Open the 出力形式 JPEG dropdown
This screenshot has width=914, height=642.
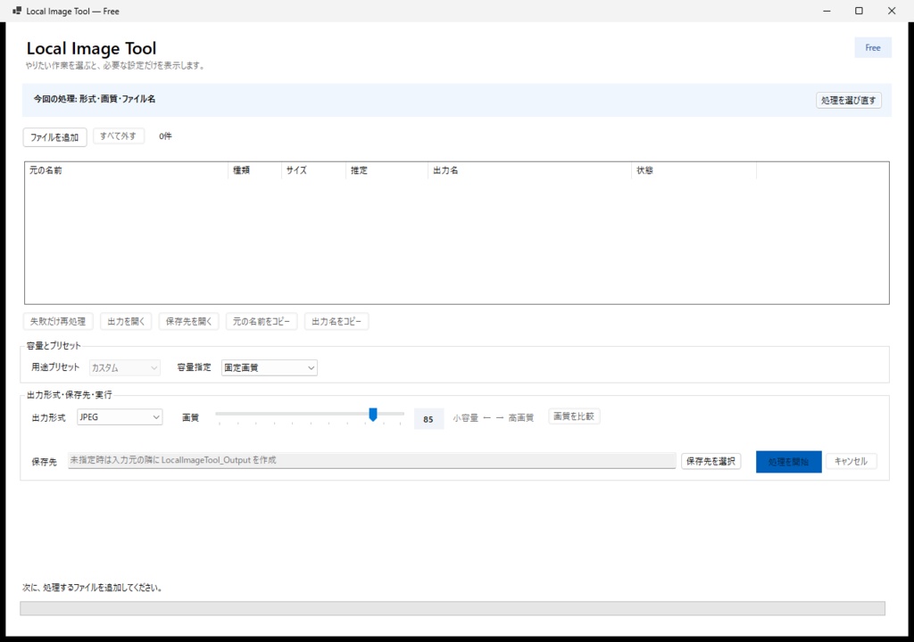tap(120, 417)
